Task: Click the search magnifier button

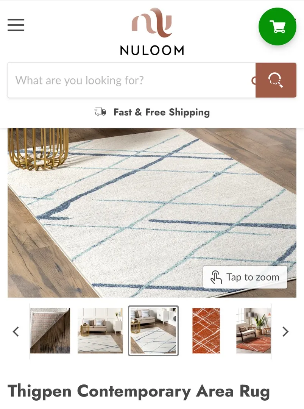Action: pos(276,80)
